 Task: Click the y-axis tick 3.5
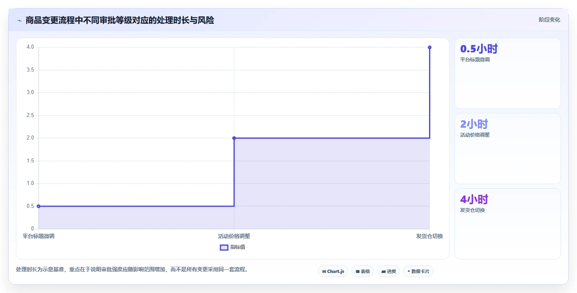click(x=30, y=70)
